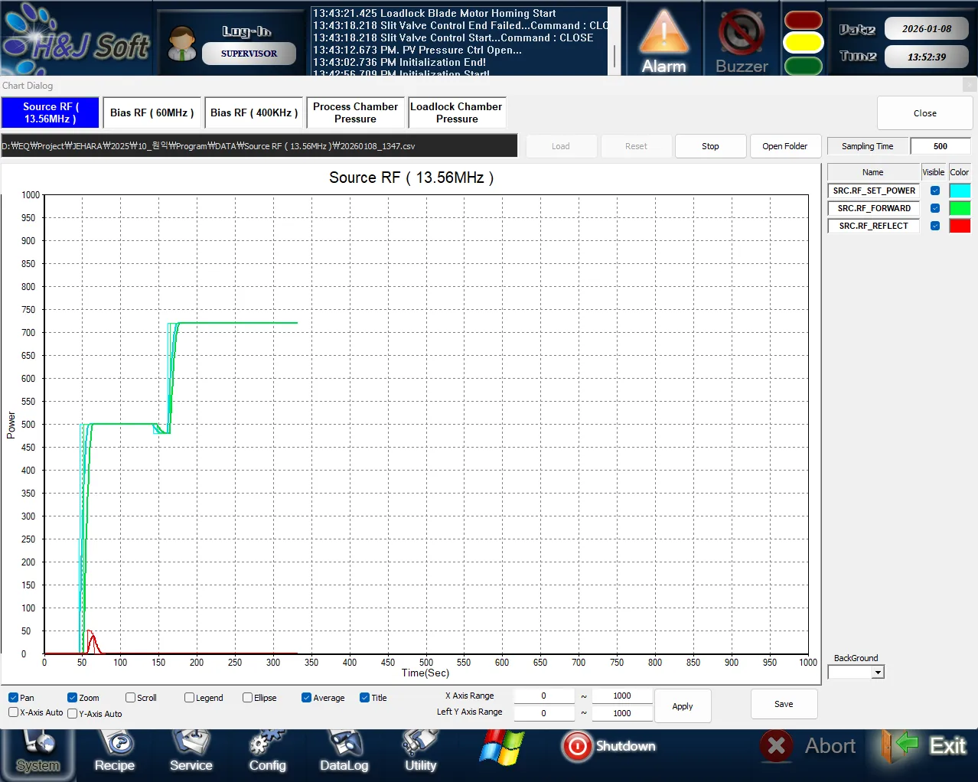Hide the SRC.RF_FORWARD series

pos(935,208)
